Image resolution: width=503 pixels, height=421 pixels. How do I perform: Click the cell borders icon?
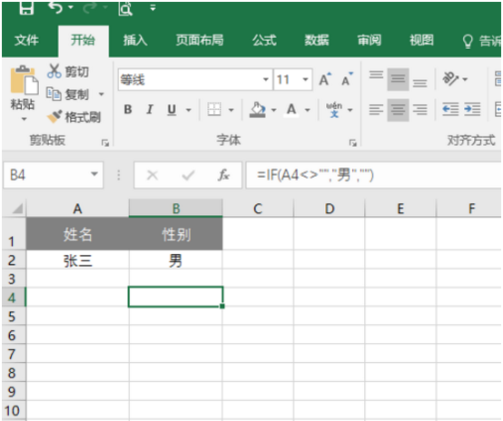(214, 110)
